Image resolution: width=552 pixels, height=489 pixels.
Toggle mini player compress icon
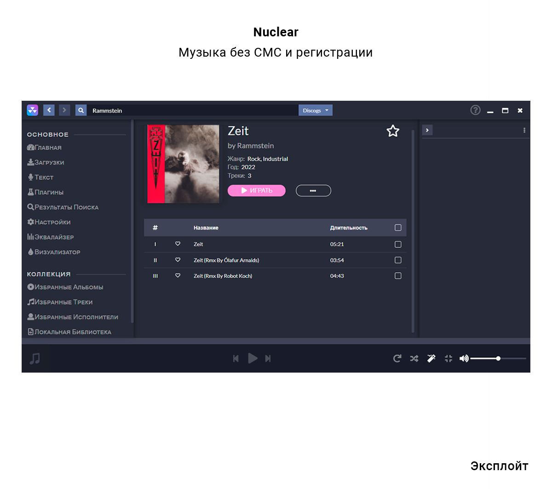[x=448, y=358]
